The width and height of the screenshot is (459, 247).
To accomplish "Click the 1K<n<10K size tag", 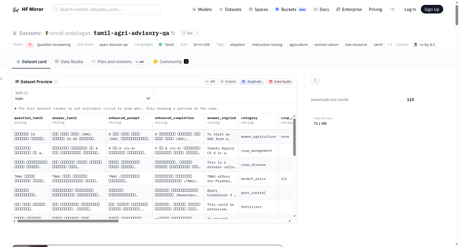I will coord(201,44).
